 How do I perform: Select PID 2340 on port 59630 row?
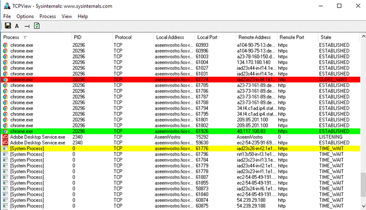[78, 143]
